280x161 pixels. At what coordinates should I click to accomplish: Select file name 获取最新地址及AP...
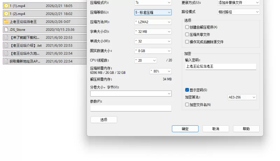25,61
